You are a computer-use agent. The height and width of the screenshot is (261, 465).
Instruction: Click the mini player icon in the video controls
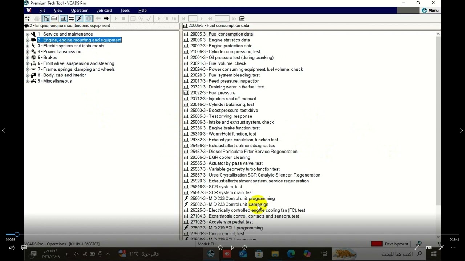[x=429, y=248]
